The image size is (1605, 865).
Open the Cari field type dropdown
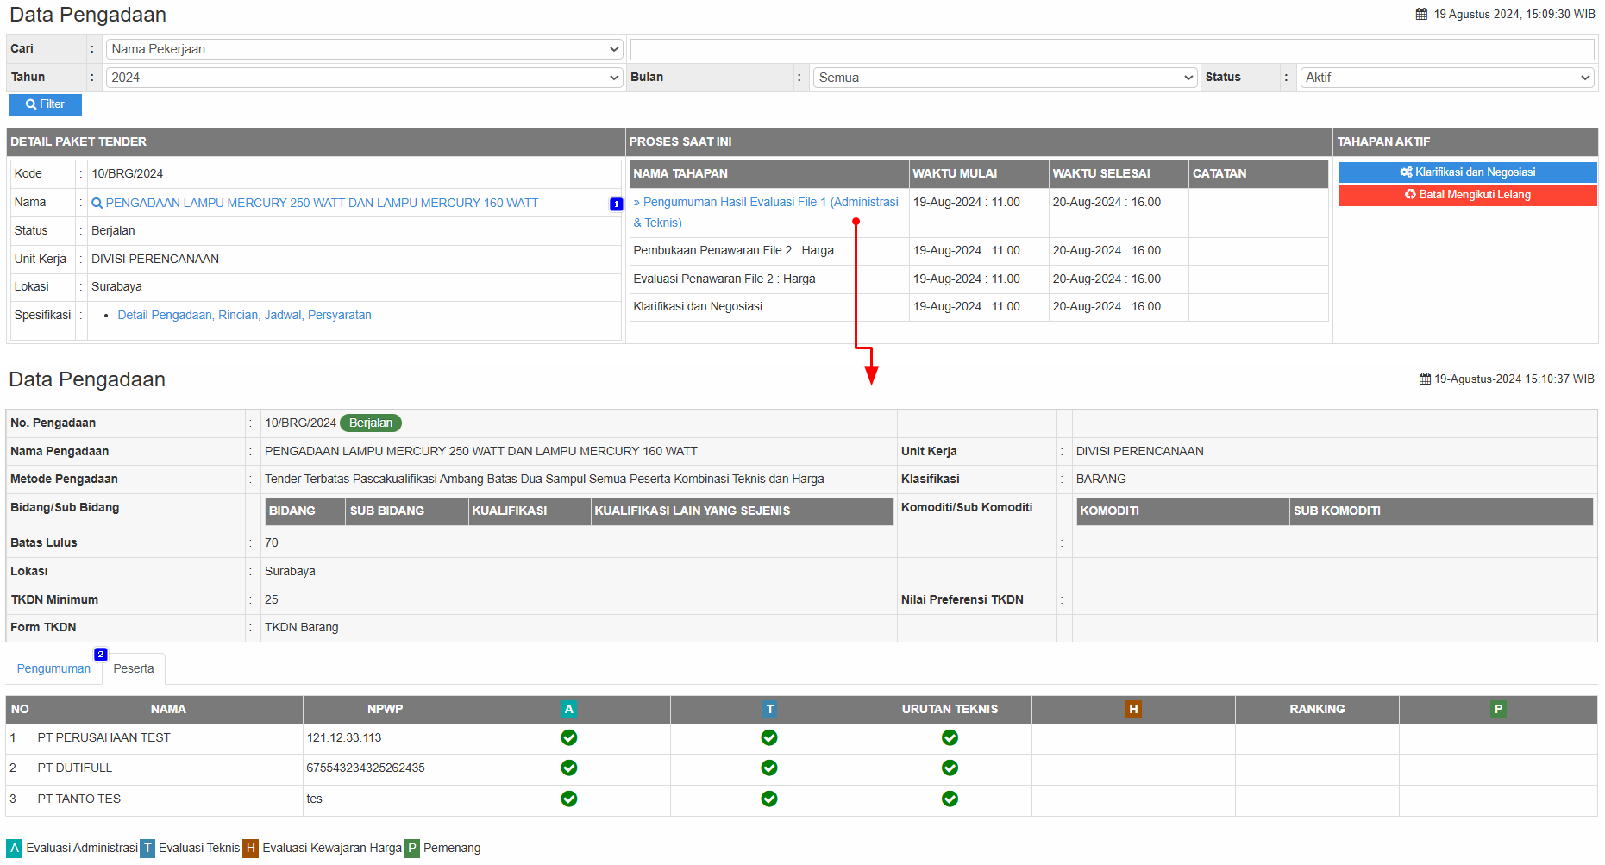[x=364, y=50]
